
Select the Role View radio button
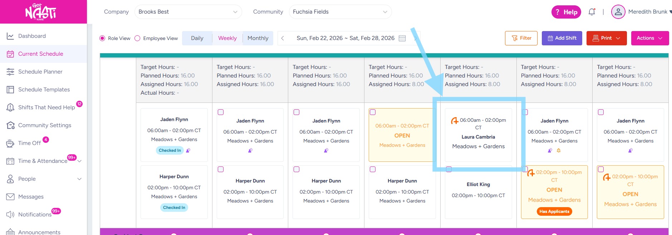click(x=102, y=38)
